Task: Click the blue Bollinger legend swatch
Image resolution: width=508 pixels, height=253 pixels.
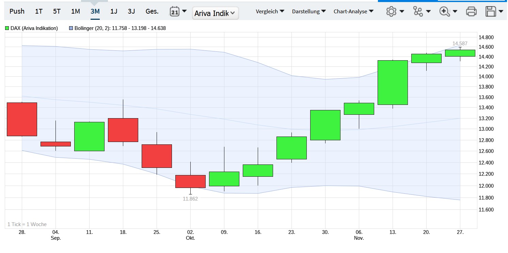Action: (71, 28)
